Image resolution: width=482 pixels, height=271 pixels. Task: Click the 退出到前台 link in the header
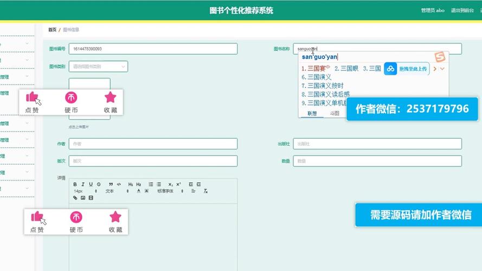[462, 10]
